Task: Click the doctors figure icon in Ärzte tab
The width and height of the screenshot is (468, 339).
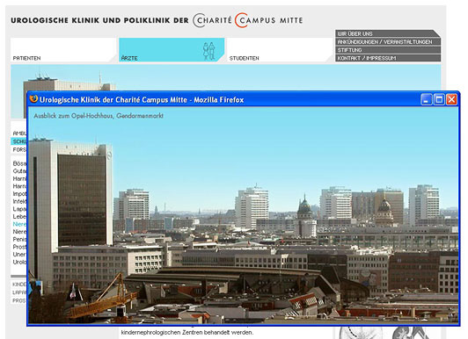Action: (x=209, y=51)
